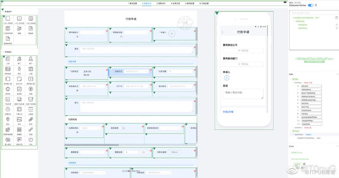Click the remark text area in the form
Screen dimensions: 339x178
(136, 106)
